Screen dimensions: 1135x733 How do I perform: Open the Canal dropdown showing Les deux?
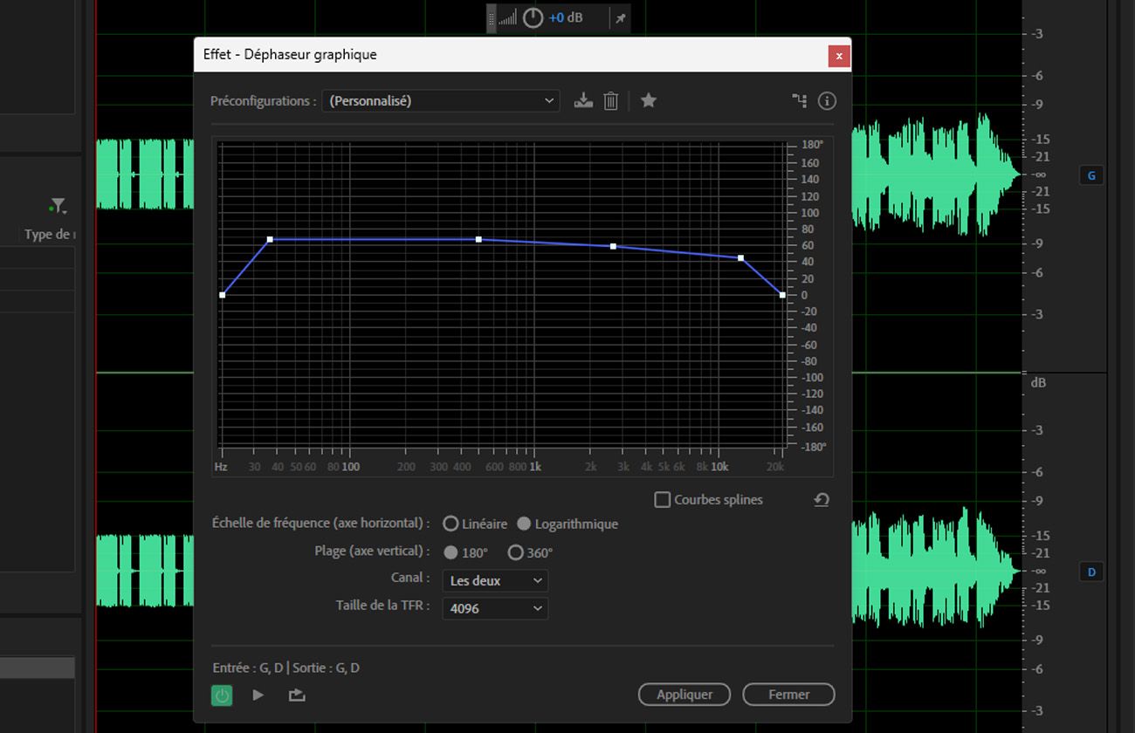coord(495,580)
